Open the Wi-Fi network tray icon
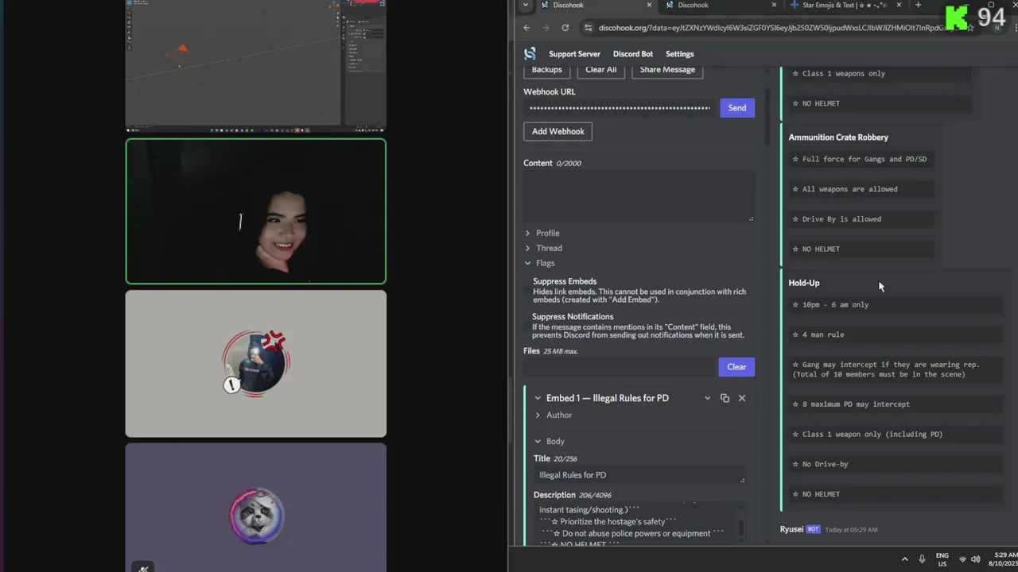The image size is (1018, 572). tap(962, 559)
